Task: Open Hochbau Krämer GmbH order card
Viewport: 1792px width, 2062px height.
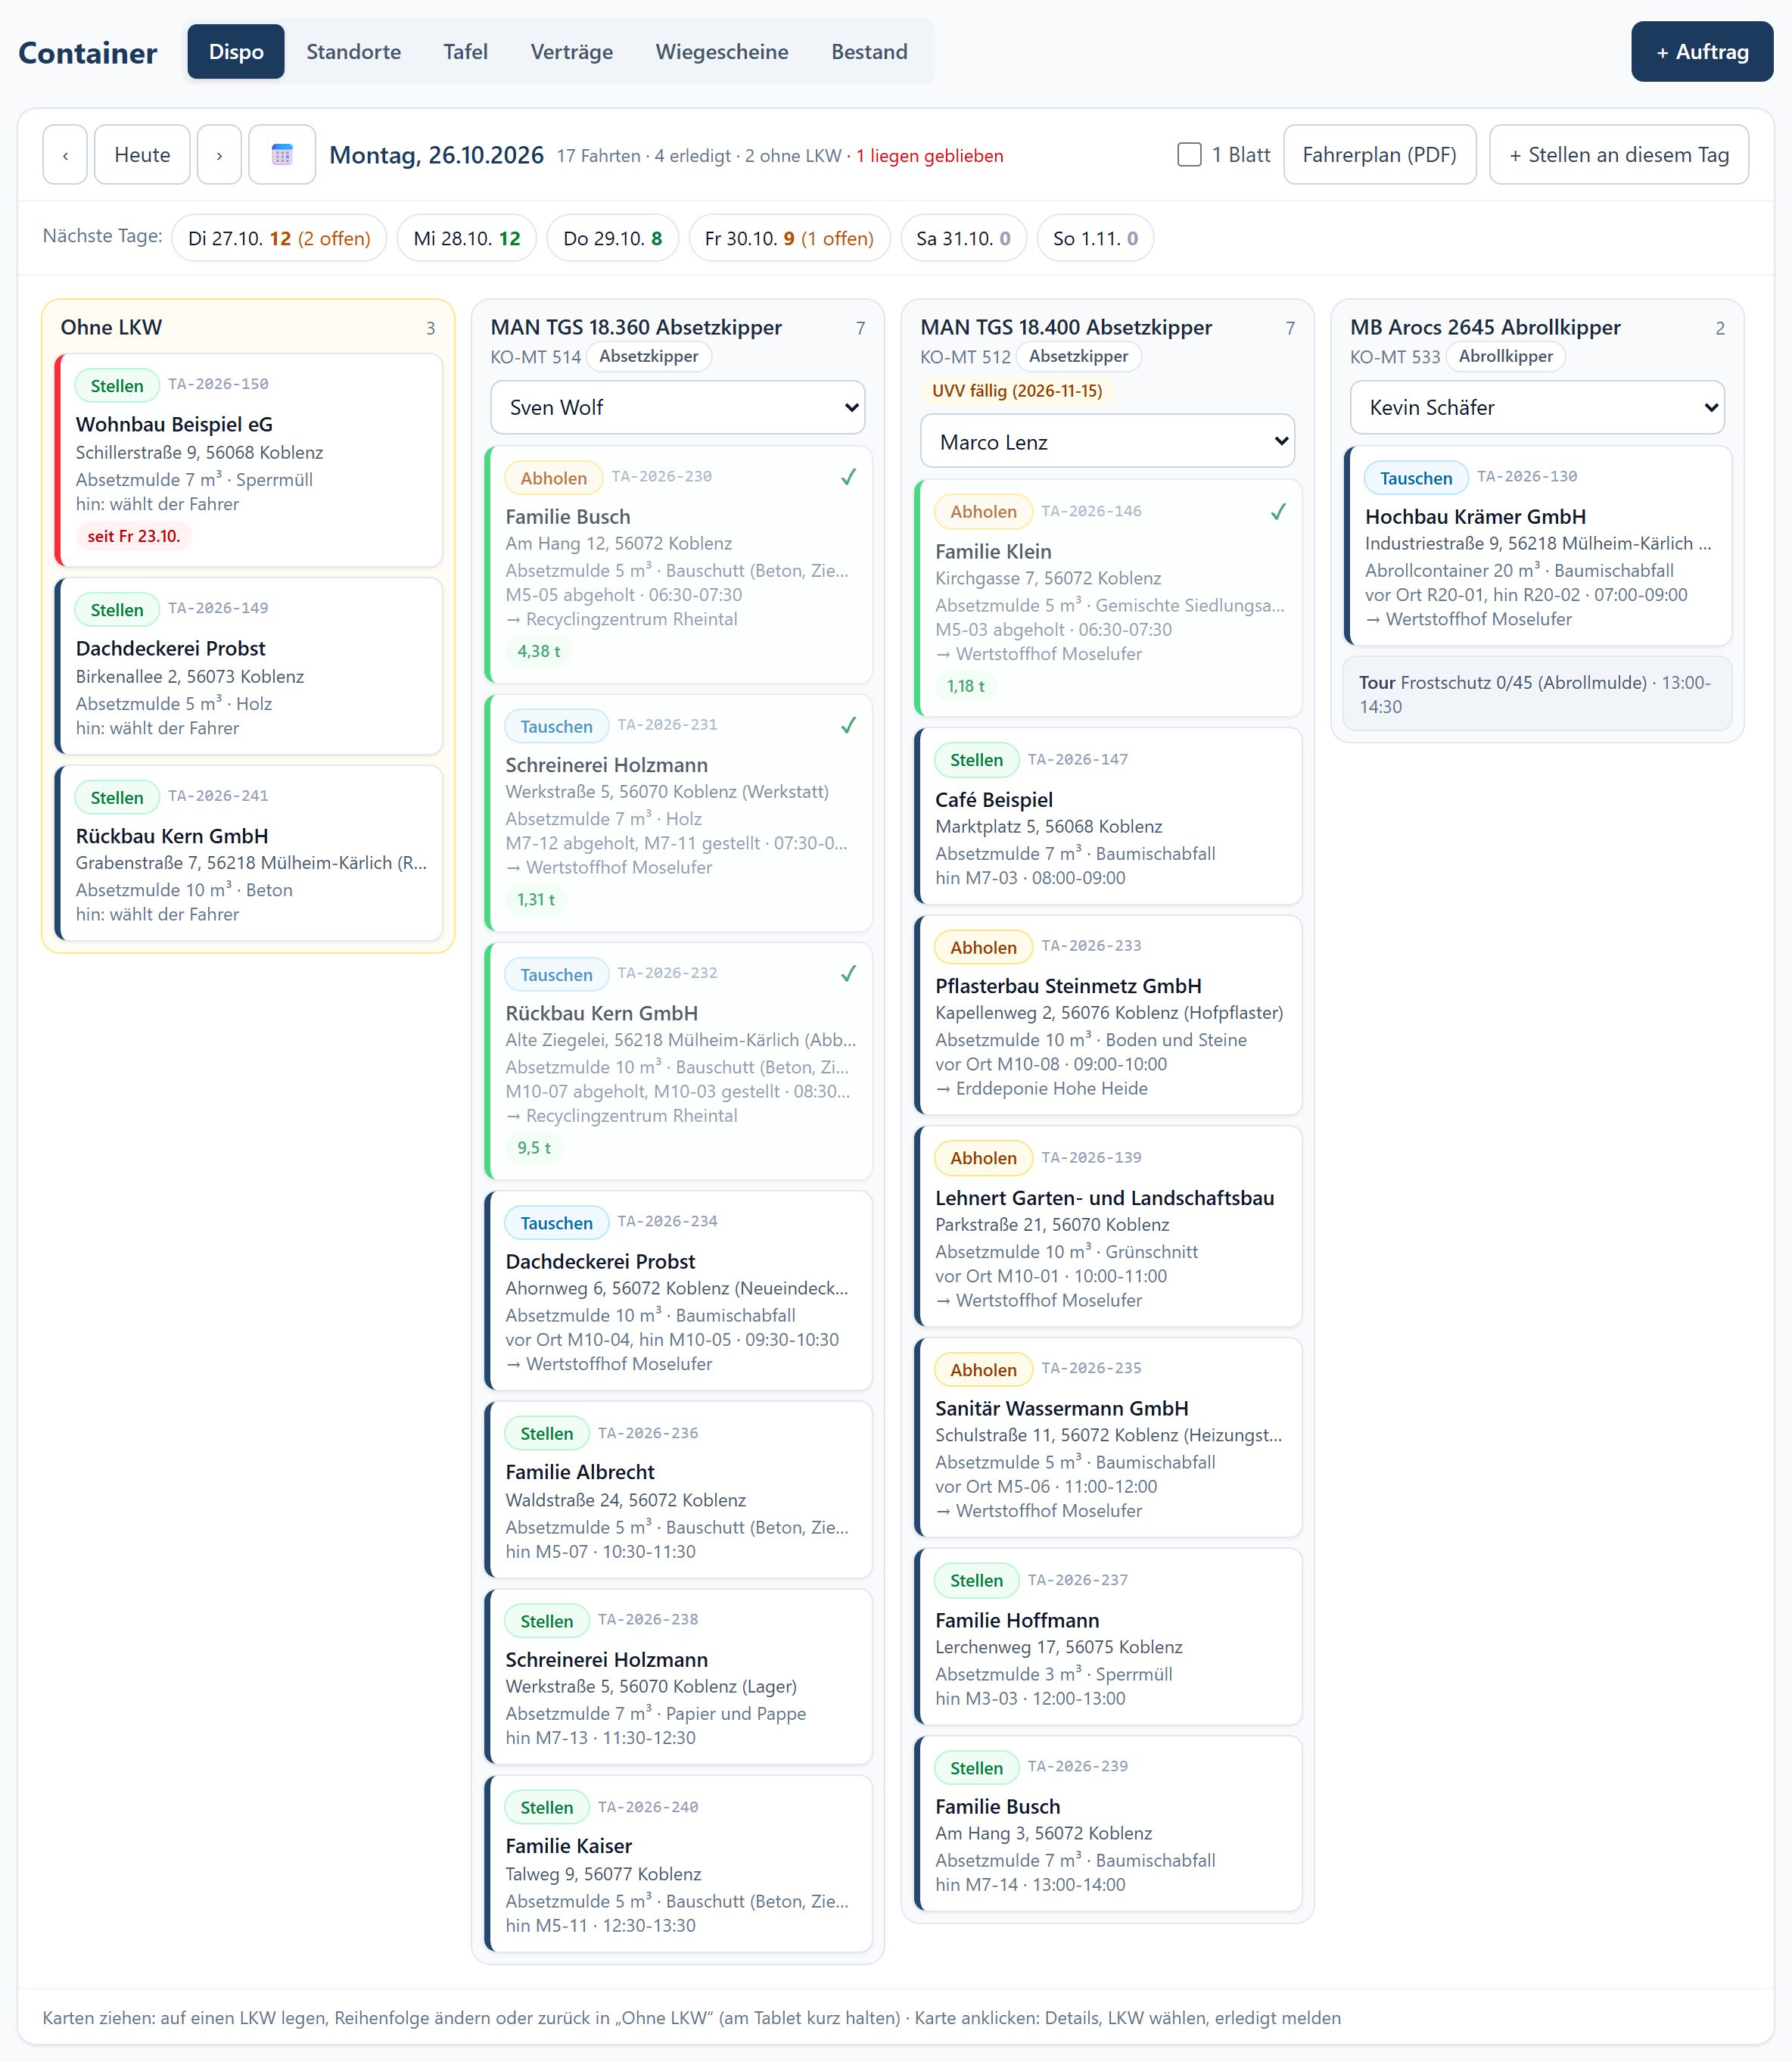Action: click(1538, 547)
